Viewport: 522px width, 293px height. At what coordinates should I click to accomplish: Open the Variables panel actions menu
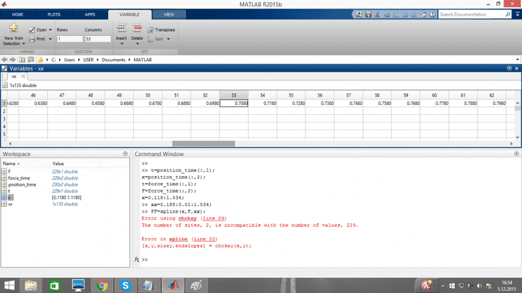(509, 69)
